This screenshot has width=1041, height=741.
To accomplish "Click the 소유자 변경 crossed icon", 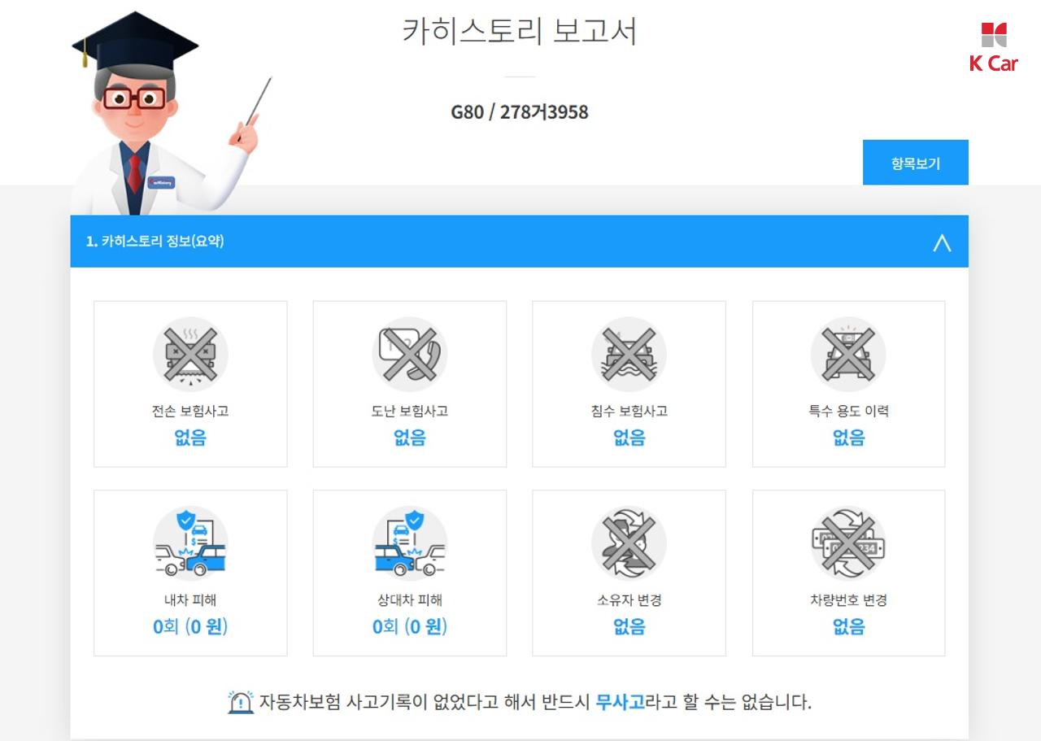I will pyautogui.click(x=629, y=543).
